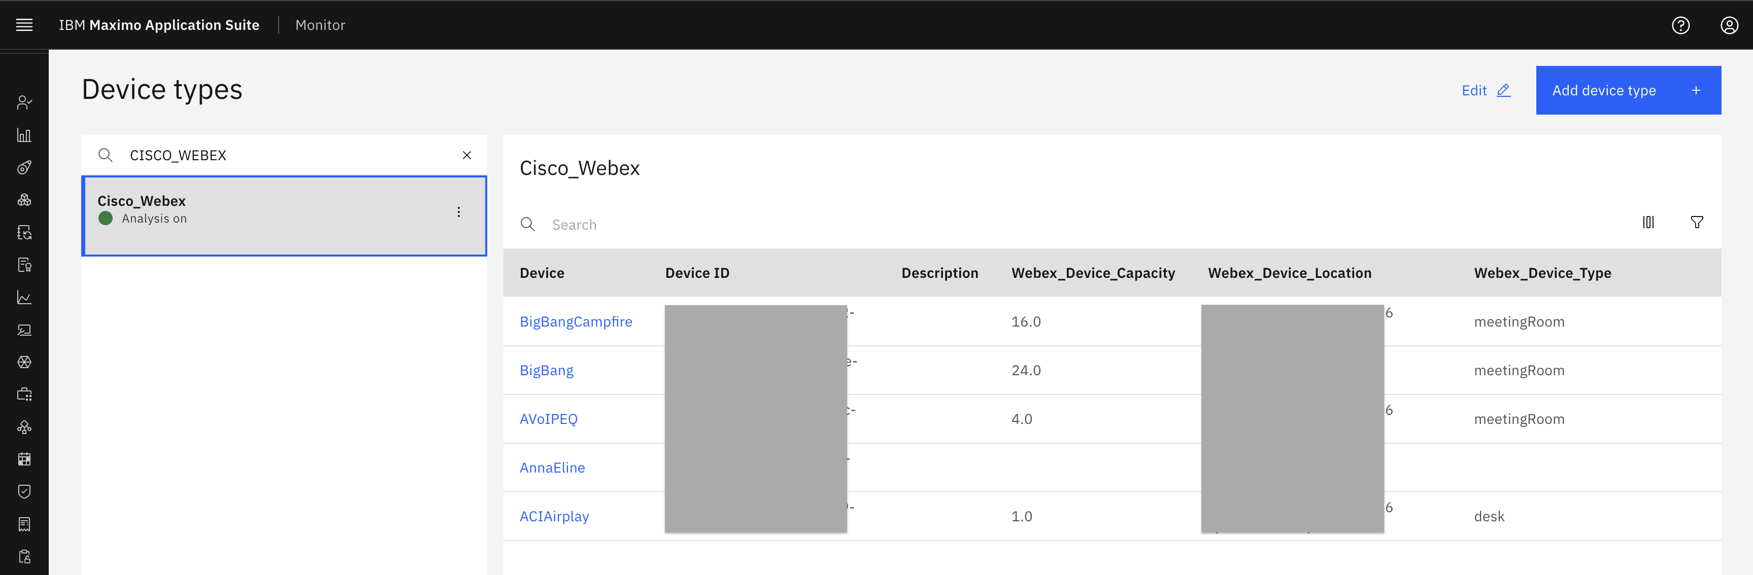Click the hexagon mesh sidebar icon
The height and width of the screenshot is (575, 1753).
click(x=24, y=362)
